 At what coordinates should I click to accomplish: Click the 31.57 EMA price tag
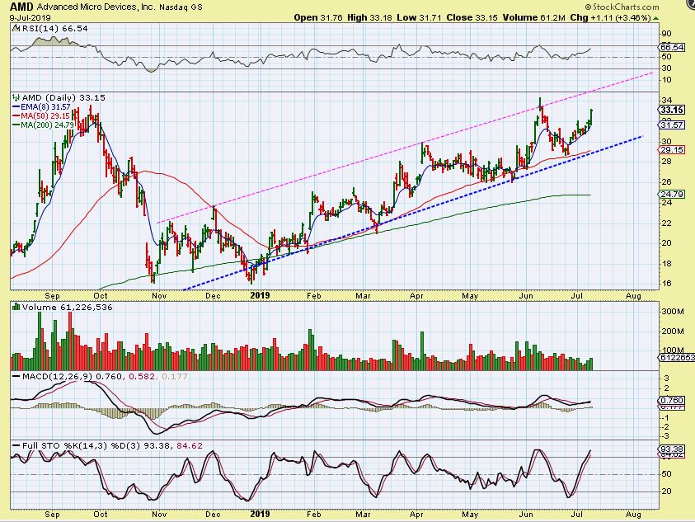[x=672, y=125]
